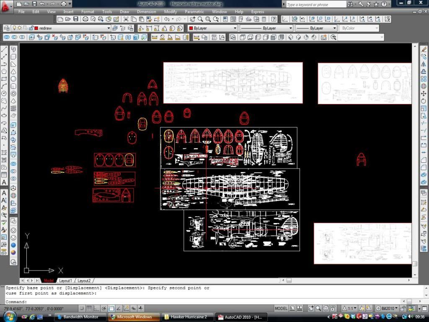The width and height of the screenshot is (429, 322).
Task: Click the Windows Start orb
Action: [x=10, y=317]
